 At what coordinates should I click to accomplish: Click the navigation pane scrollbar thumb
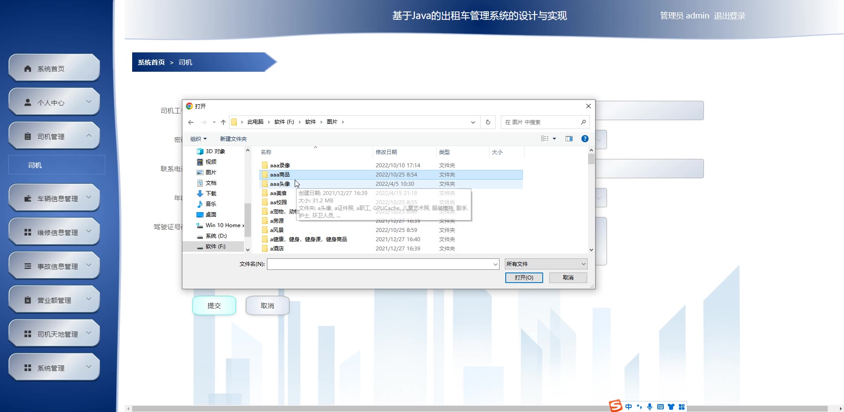click(x=248, y=220)
